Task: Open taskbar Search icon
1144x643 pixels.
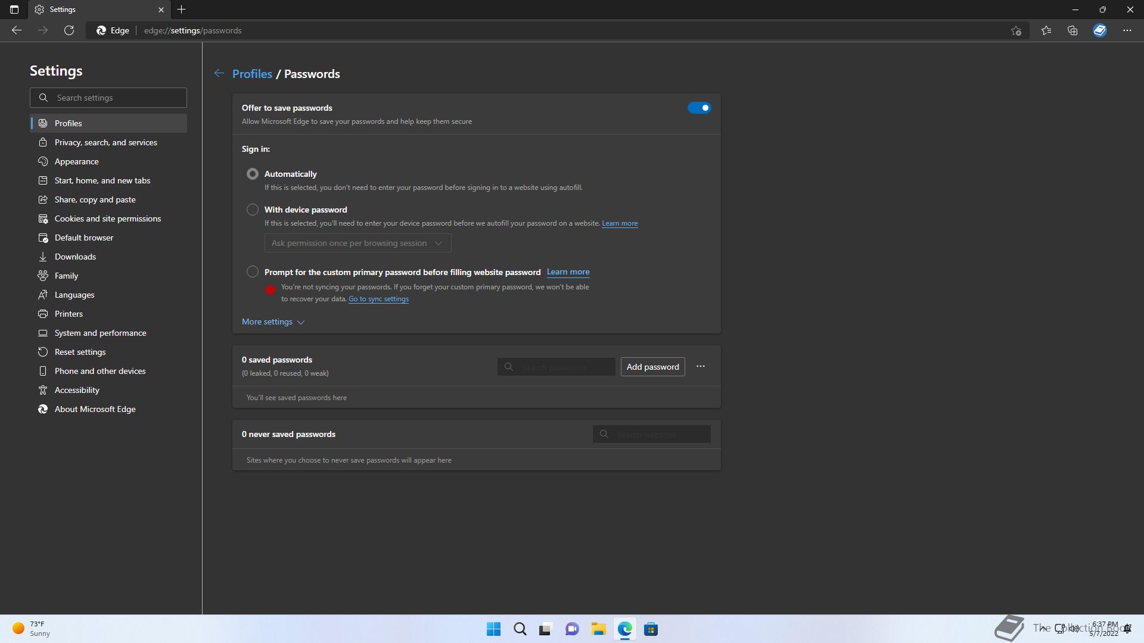Action: 520,629
